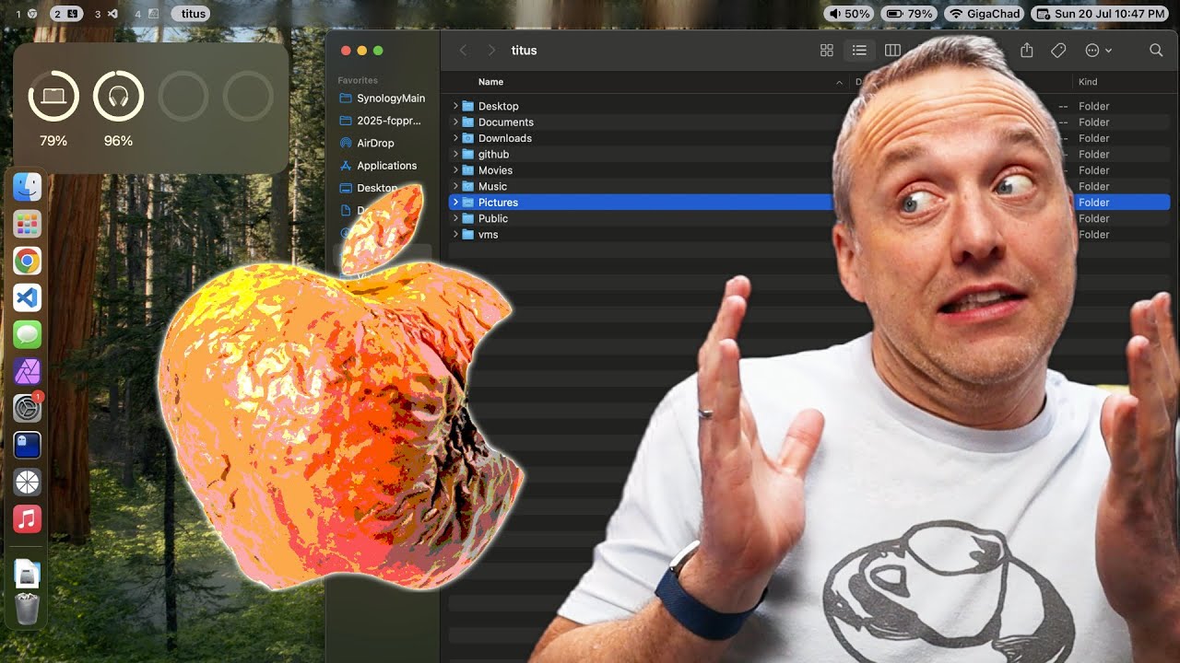Switch Finder to icon view
Viewport: 1180px width, 663px height.
[x=827, y=51]
